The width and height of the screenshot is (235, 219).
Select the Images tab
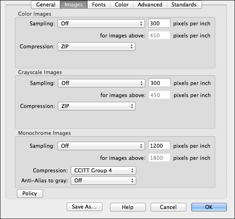pos(74,4)
